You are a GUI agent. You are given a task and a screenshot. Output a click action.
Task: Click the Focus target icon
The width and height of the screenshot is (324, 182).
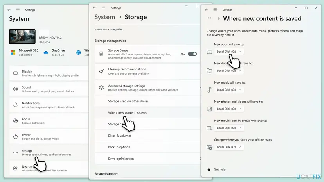(x=16, y=121)
